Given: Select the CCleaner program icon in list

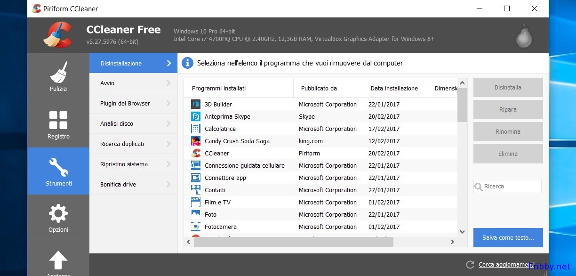Looking at the screenshot, I should tap(196, 153).
